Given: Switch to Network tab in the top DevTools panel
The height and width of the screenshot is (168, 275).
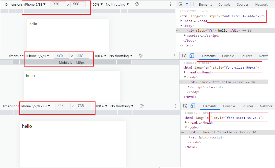Looking at the screenshot, I should [x=261, y=4].
